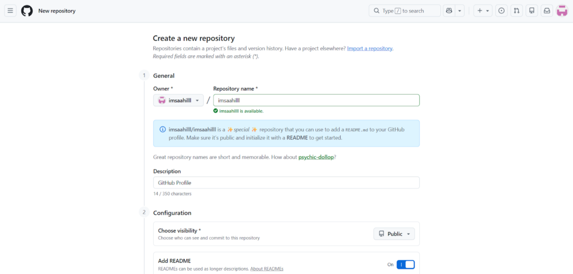Open the Public visibility dropdown
The image size is (573, 274).
click(x=394, y=234)
